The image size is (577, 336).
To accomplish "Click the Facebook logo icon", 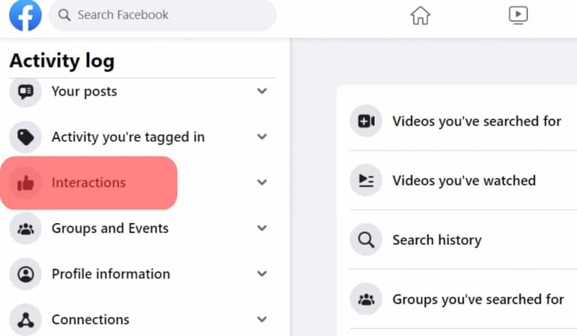I will click(x=24, y=15).
